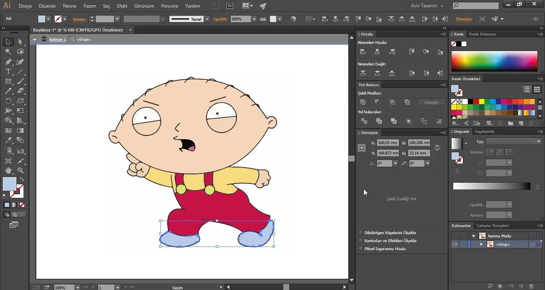Viewport: 545px width, 290px height.
Task: Click Unite shape mode in Yol Bulucu
Action: pos(363,102)
